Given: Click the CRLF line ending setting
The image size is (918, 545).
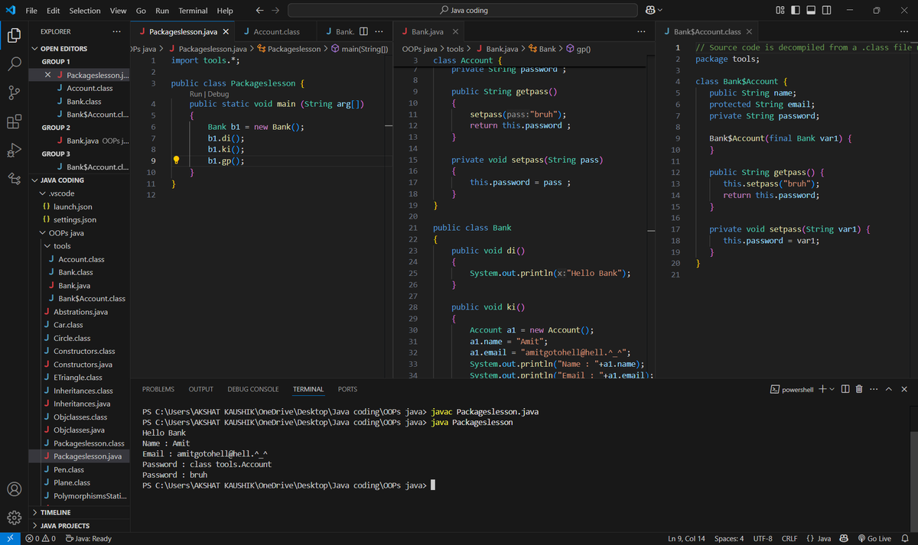Looking at the screenshot, I should tap(789, 538).
